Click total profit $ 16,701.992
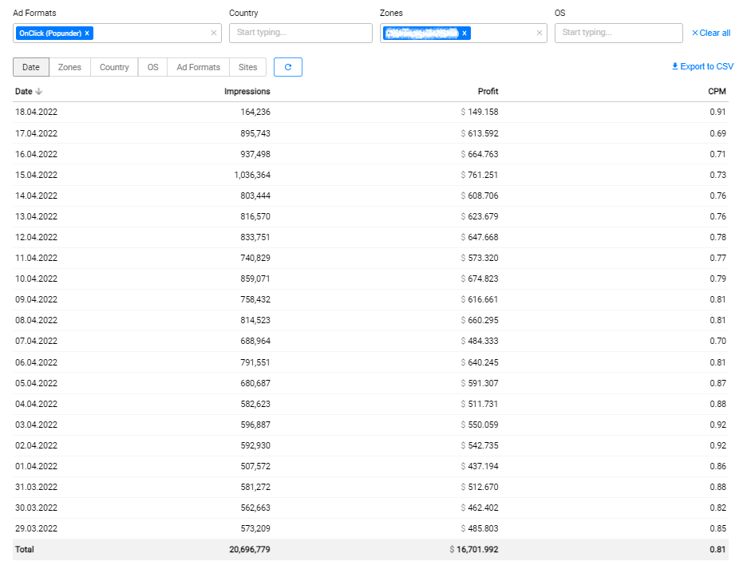This screenshot has width=747, height=573. point(474,550)
